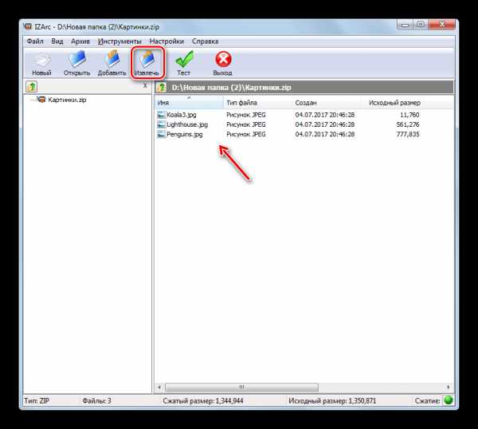Click the Сжатый размер status entry

tap(202, 400)
